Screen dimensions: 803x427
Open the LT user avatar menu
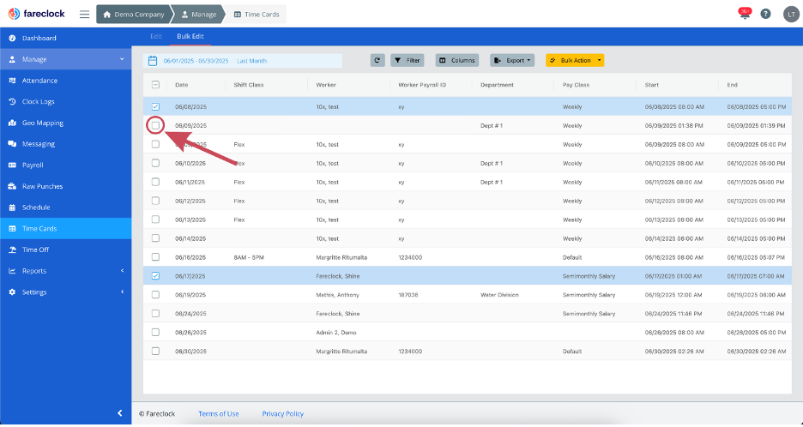point(791,15)
